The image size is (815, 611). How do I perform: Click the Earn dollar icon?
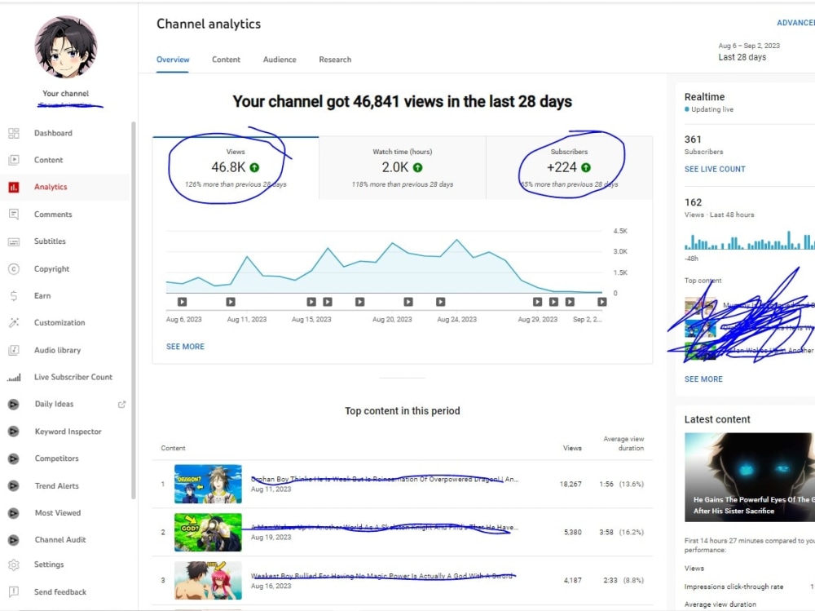(x=14, y=295)
